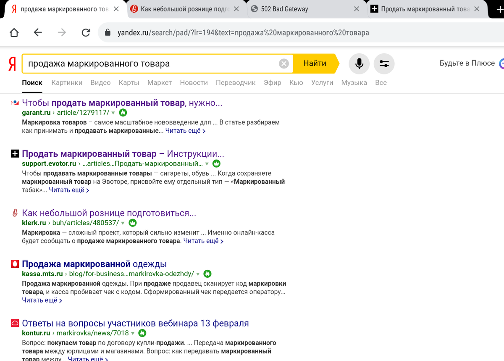The width and height of the screenshot is (504, 361).
Task: Click green crown badge for klerk.ru
Action: (x=133, y=223)
